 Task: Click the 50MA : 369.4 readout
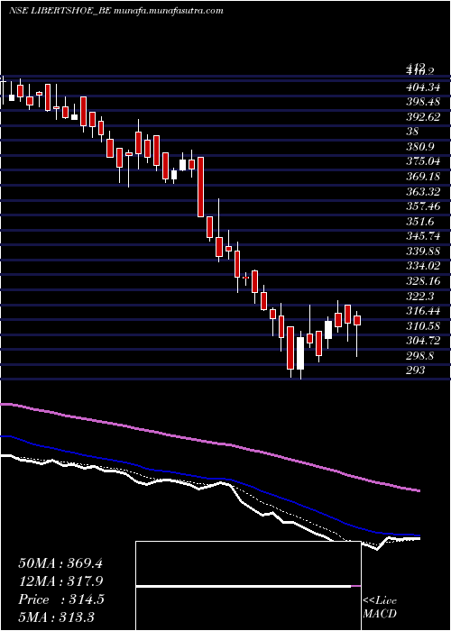tap(60, 563)
